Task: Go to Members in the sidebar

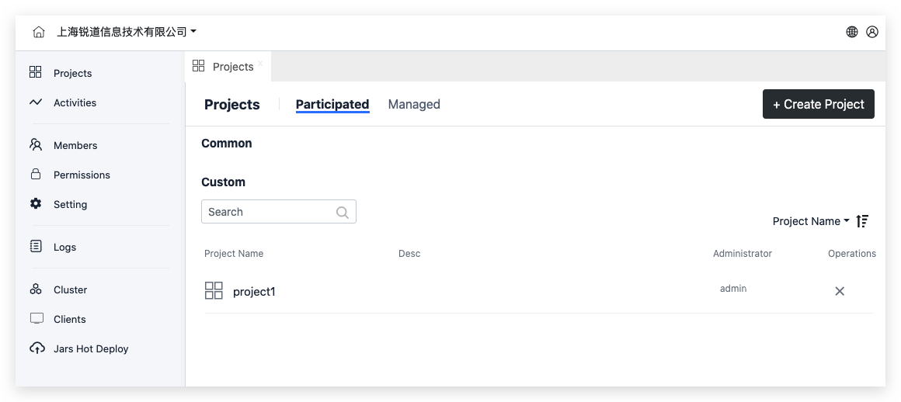Action: (75, 145)
